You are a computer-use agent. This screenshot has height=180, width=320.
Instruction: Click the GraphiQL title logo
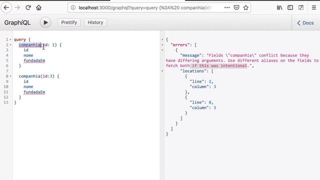click(17, 22)
